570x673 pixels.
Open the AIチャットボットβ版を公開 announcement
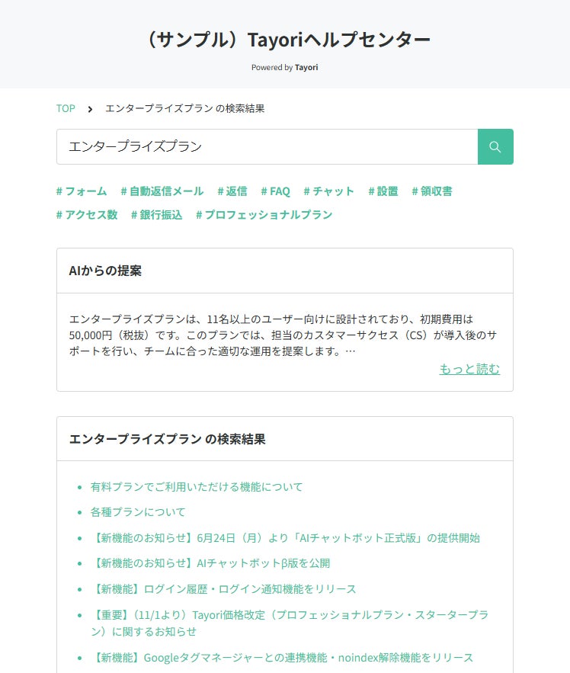pos(210,563)
